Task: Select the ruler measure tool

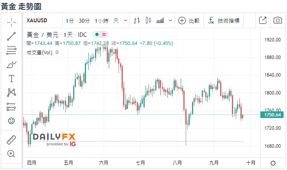Action: (11, 140)
